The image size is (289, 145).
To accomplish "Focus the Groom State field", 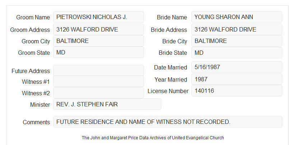I will 98,52.
